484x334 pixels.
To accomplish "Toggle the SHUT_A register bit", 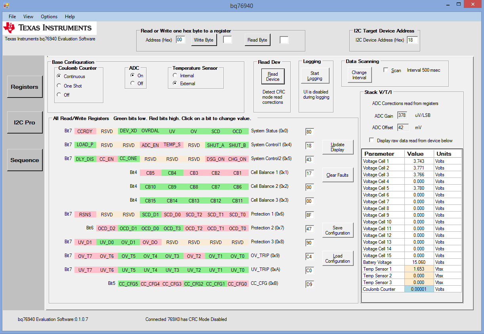I will [x=215, y=145].
